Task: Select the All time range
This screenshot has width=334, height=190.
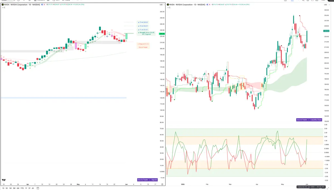Action: (33, 188)
